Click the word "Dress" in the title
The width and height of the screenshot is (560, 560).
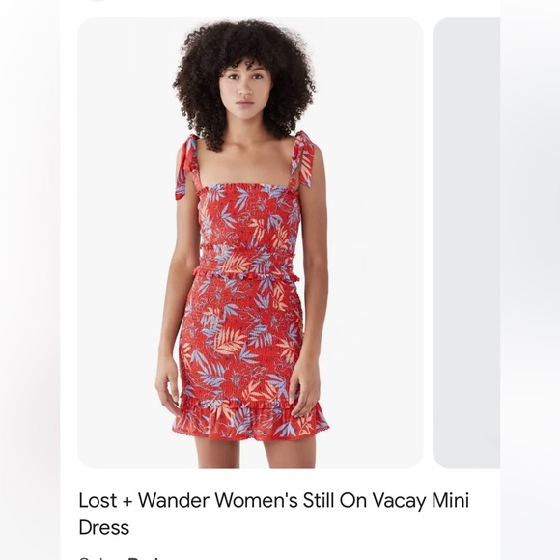coord(103,527)
